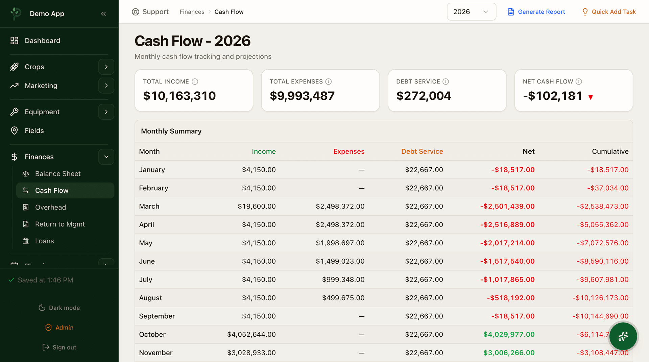Viewport: 649px width, 362px height.
Task: Click Quick Add Task
Action: (609, 11)
